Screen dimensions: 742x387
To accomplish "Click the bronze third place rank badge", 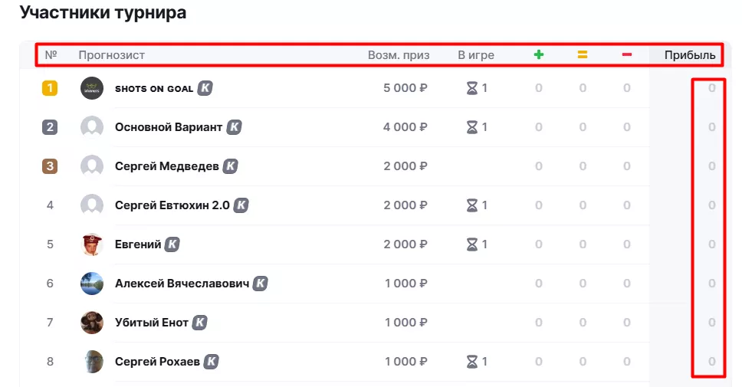I will point(50,166).
